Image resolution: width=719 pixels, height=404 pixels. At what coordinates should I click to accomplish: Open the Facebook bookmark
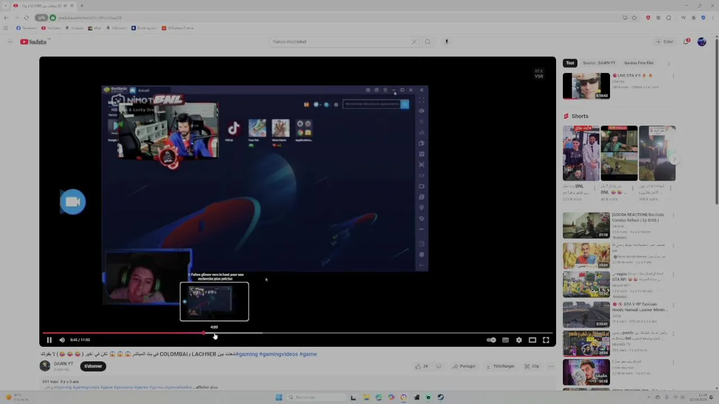(x=26, y=28)
